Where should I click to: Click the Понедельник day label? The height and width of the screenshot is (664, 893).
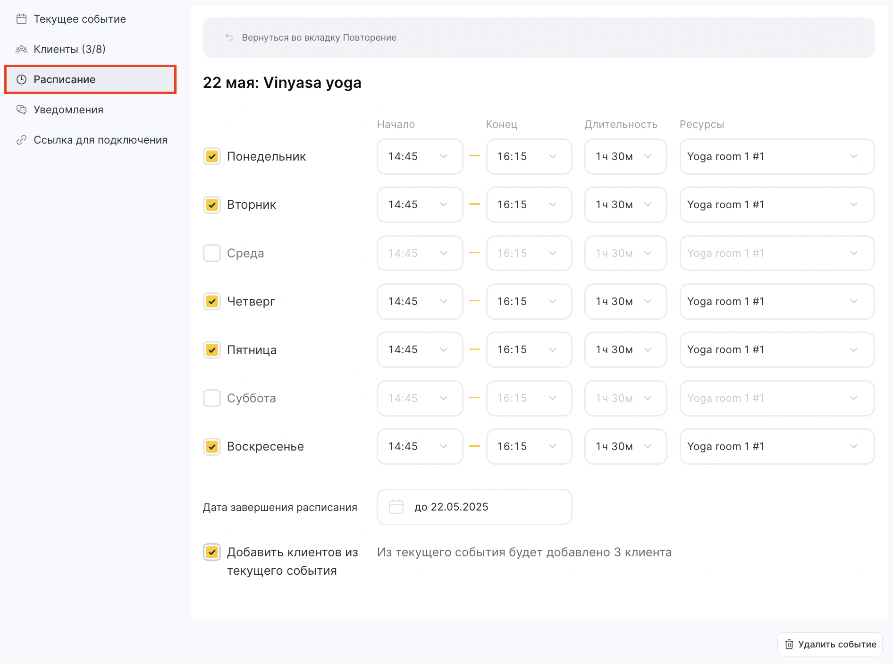coord(266,156)
